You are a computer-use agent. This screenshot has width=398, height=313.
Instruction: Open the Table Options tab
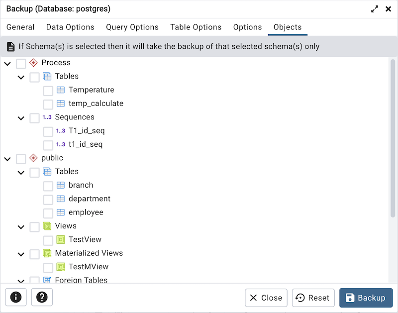(196, 27)
